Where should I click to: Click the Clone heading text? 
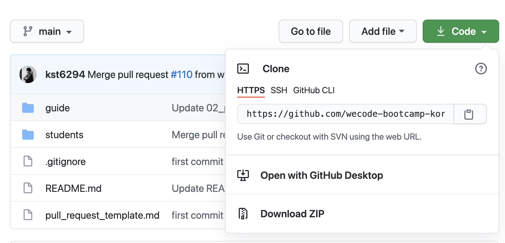tap(276, 69)
